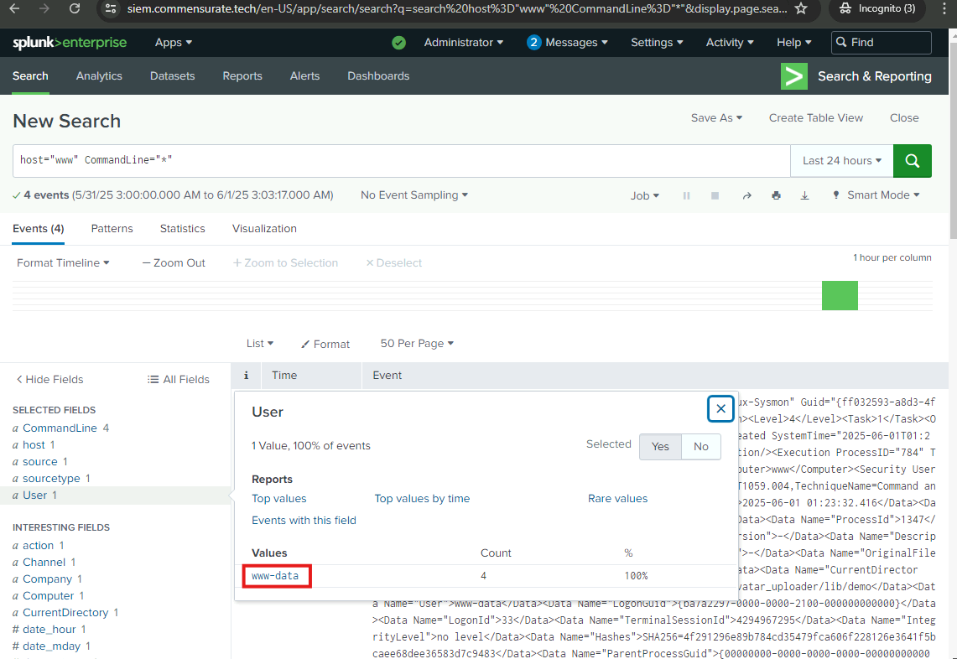Click the export download icon
This screenshot has width=957, height=659.
click(x=804, y=195)
